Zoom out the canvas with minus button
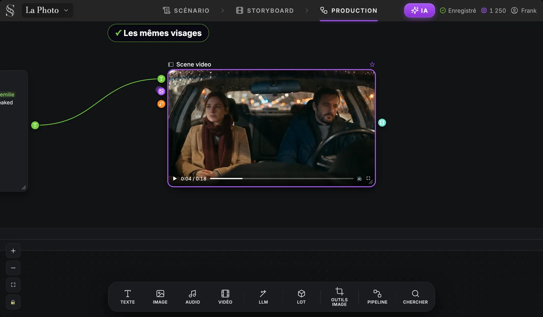Screen dimensions: 543x317 [x=13, y=268]
